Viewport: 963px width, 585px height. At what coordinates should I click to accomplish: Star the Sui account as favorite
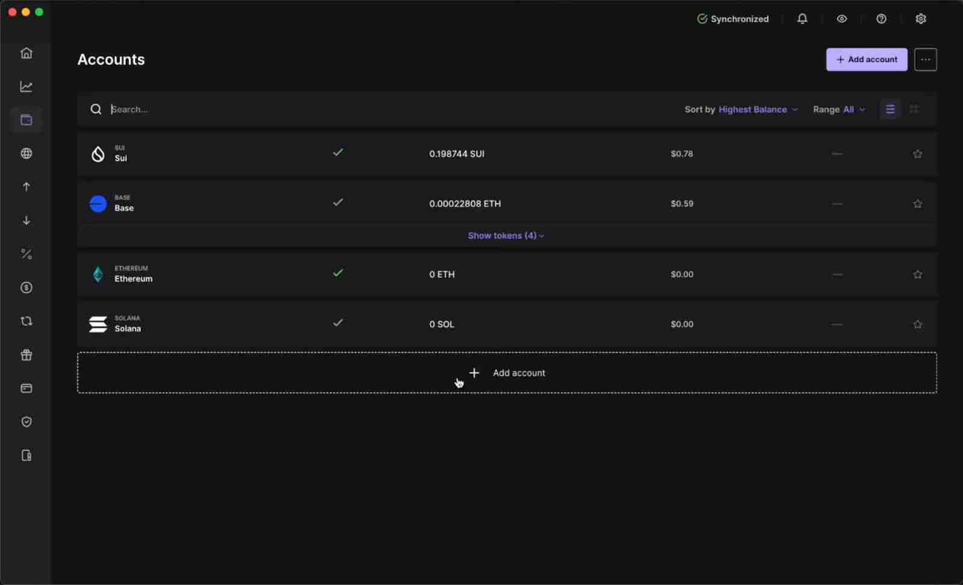tap(917, 154)
